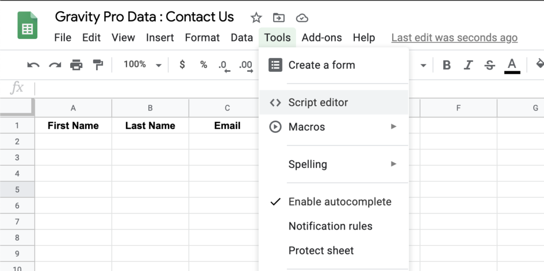Image resolution: width=544 pixels, height=271 pixels.
Task: Select all cells with corner box
Action: [x=18, y=107]
